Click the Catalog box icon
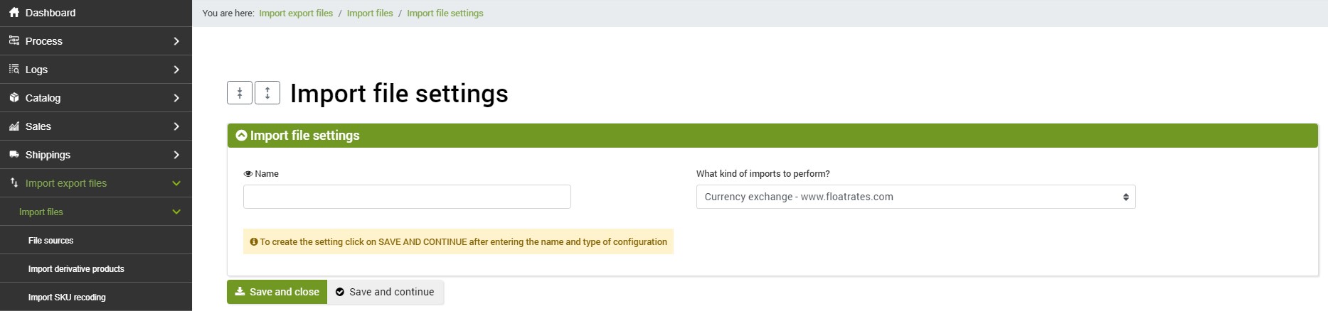Image resolution: width=1328 pixels, height=311 pixels. point(14,98)
